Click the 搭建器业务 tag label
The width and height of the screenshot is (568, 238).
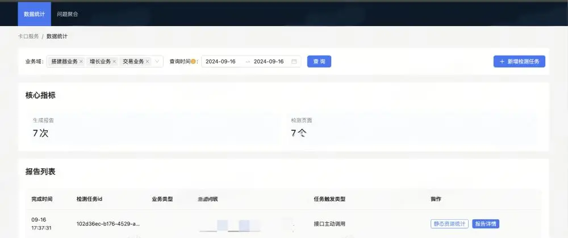coord(65,62)
